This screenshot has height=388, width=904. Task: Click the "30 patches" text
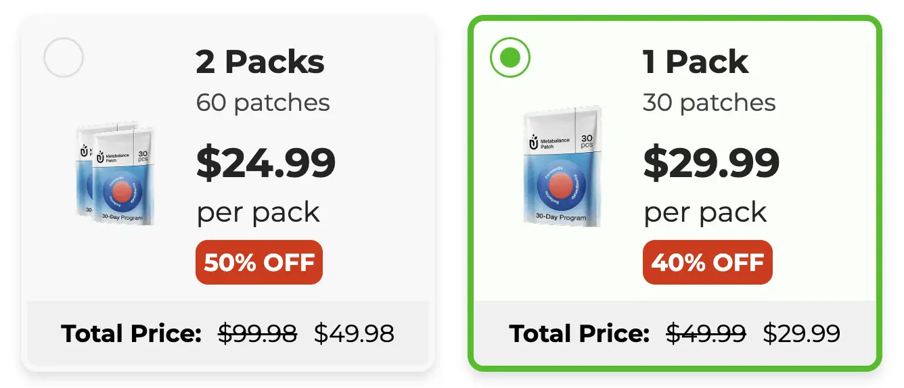(709, 103)
